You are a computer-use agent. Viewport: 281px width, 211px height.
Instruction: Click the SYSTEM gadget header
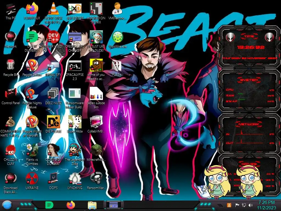(249, 80)
